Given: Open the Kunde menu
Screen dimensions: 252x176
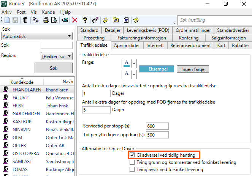Looking at the screenshot, I should (x=49, y=12).
